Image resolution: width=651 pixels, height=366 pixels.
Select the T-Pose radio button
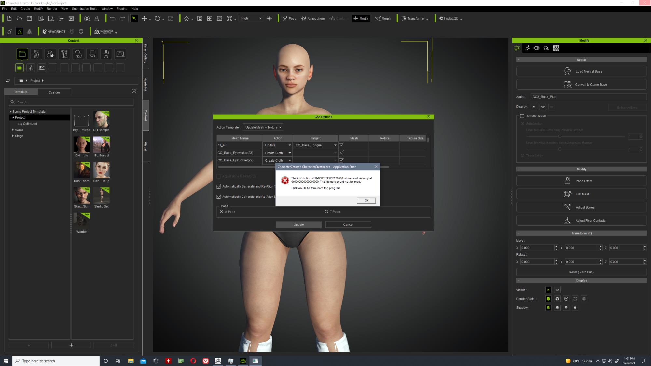(326, 212)
